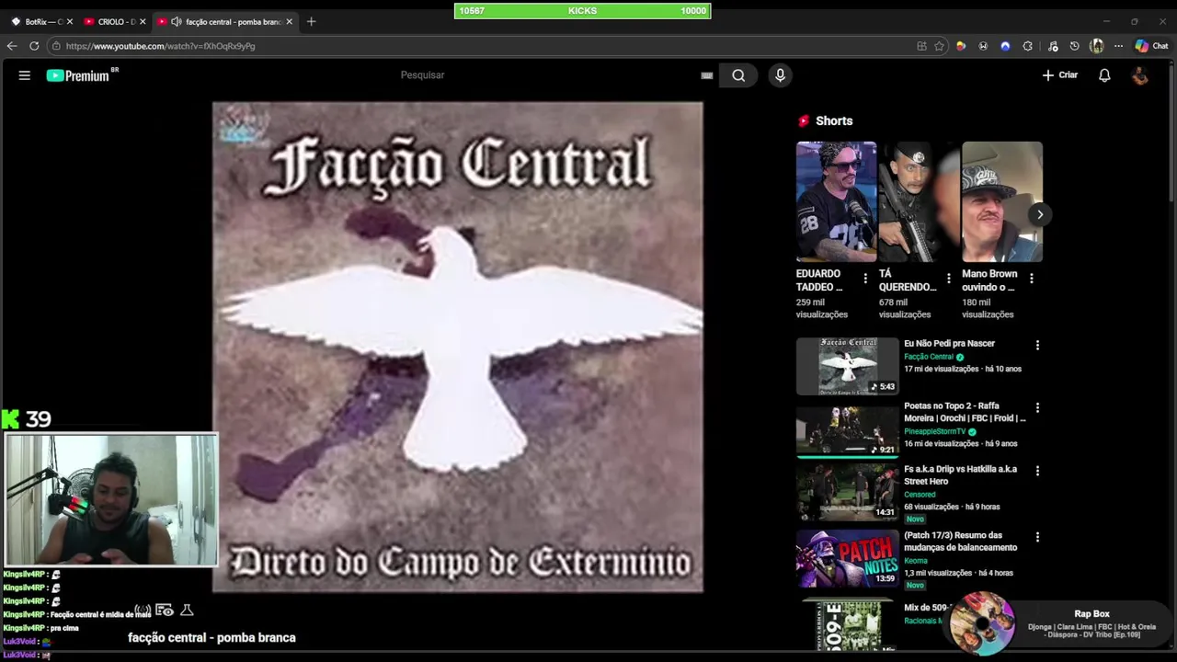The width and height of the screenshot is (1177, 662).
Task: Open the Patch 17/3 Resumo das mudanças video
Action: (960, 542)
